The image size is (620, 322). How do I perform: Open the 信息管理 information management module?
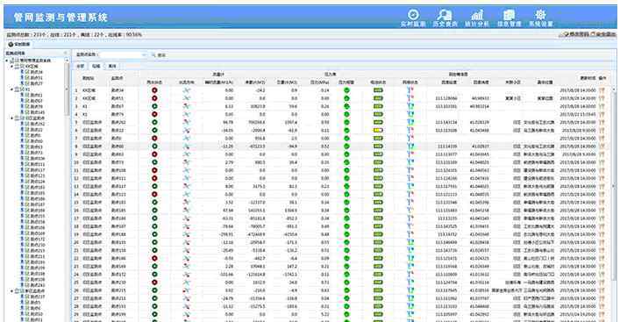509,18
